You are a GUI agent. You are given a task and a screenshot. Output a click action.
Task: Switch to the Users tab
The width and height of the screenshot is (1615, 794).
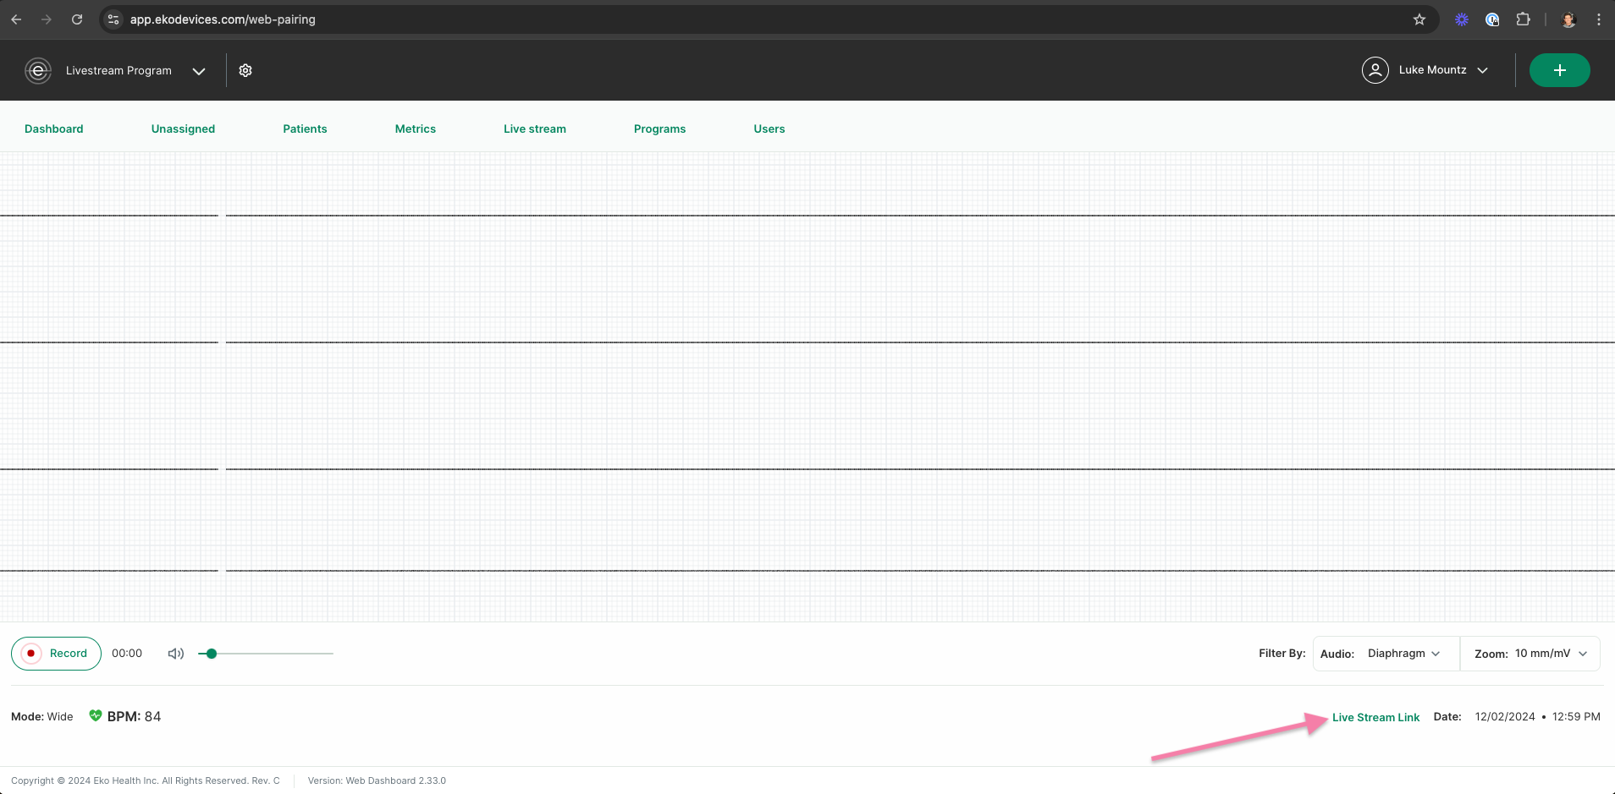(x=769, y=129)
